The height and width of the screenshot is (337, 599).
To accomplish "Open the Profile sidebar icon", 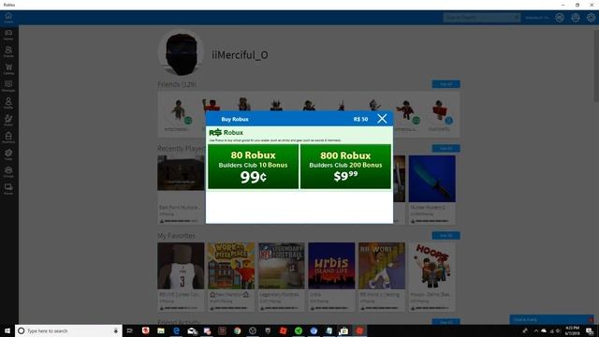I will pyautogui.click(x=8, y=103).
